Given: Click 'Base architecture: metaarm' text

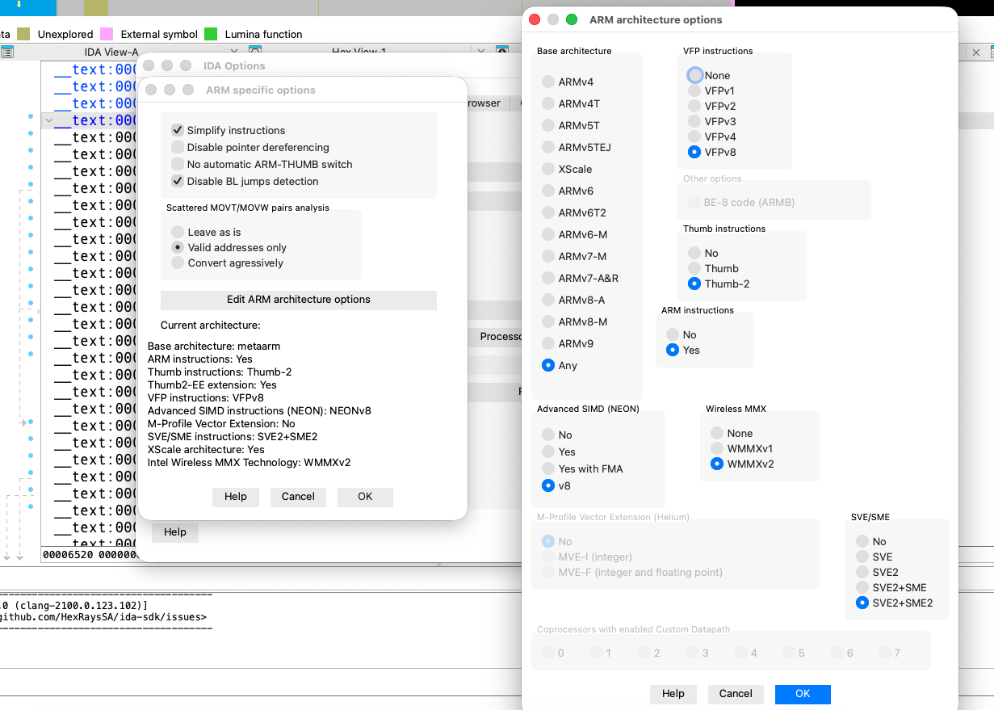Looking at the screenshot, I should (x=214, y=346).
